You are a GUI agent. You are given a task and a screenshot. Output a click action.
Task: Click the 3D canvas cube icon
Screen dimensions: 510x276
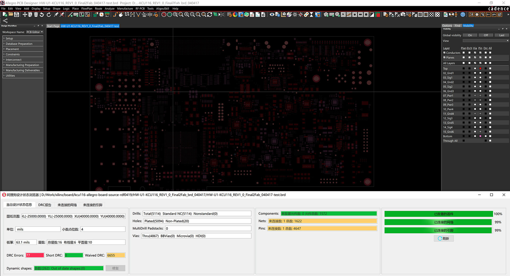[x=283, y=14]
